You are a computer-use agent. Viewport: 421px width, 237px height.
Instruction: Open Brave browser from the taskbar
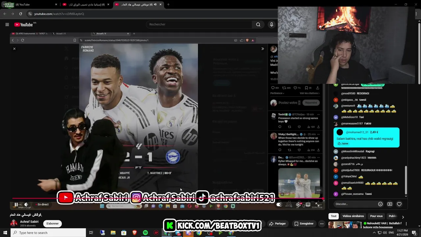pos(135,233)
